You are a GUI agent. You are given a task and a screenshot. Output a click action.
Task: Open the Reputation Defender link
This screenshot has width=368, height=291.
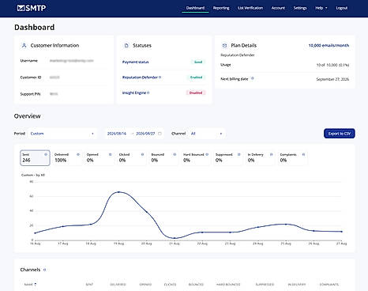140,77
